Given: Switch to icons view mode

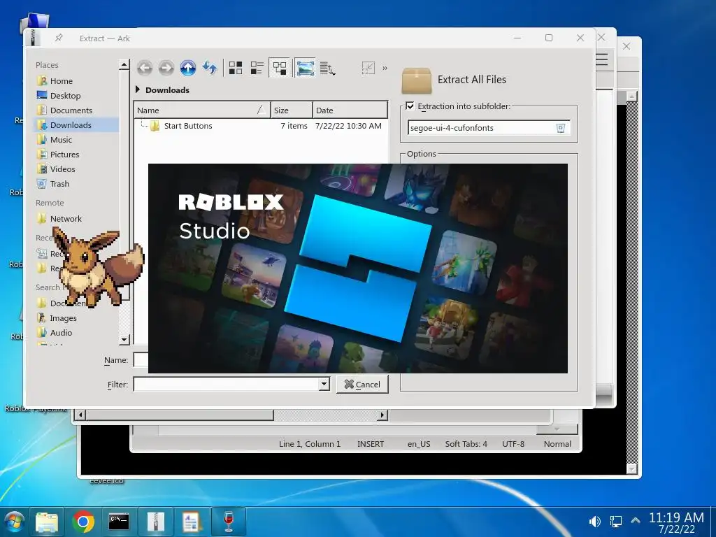Looking at the screenshot, I should coord(236,68).
